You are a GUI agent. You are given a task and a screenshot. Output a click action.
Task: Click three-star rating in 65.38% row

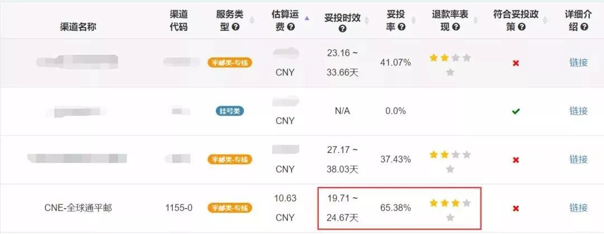click(x=450, y=210)
